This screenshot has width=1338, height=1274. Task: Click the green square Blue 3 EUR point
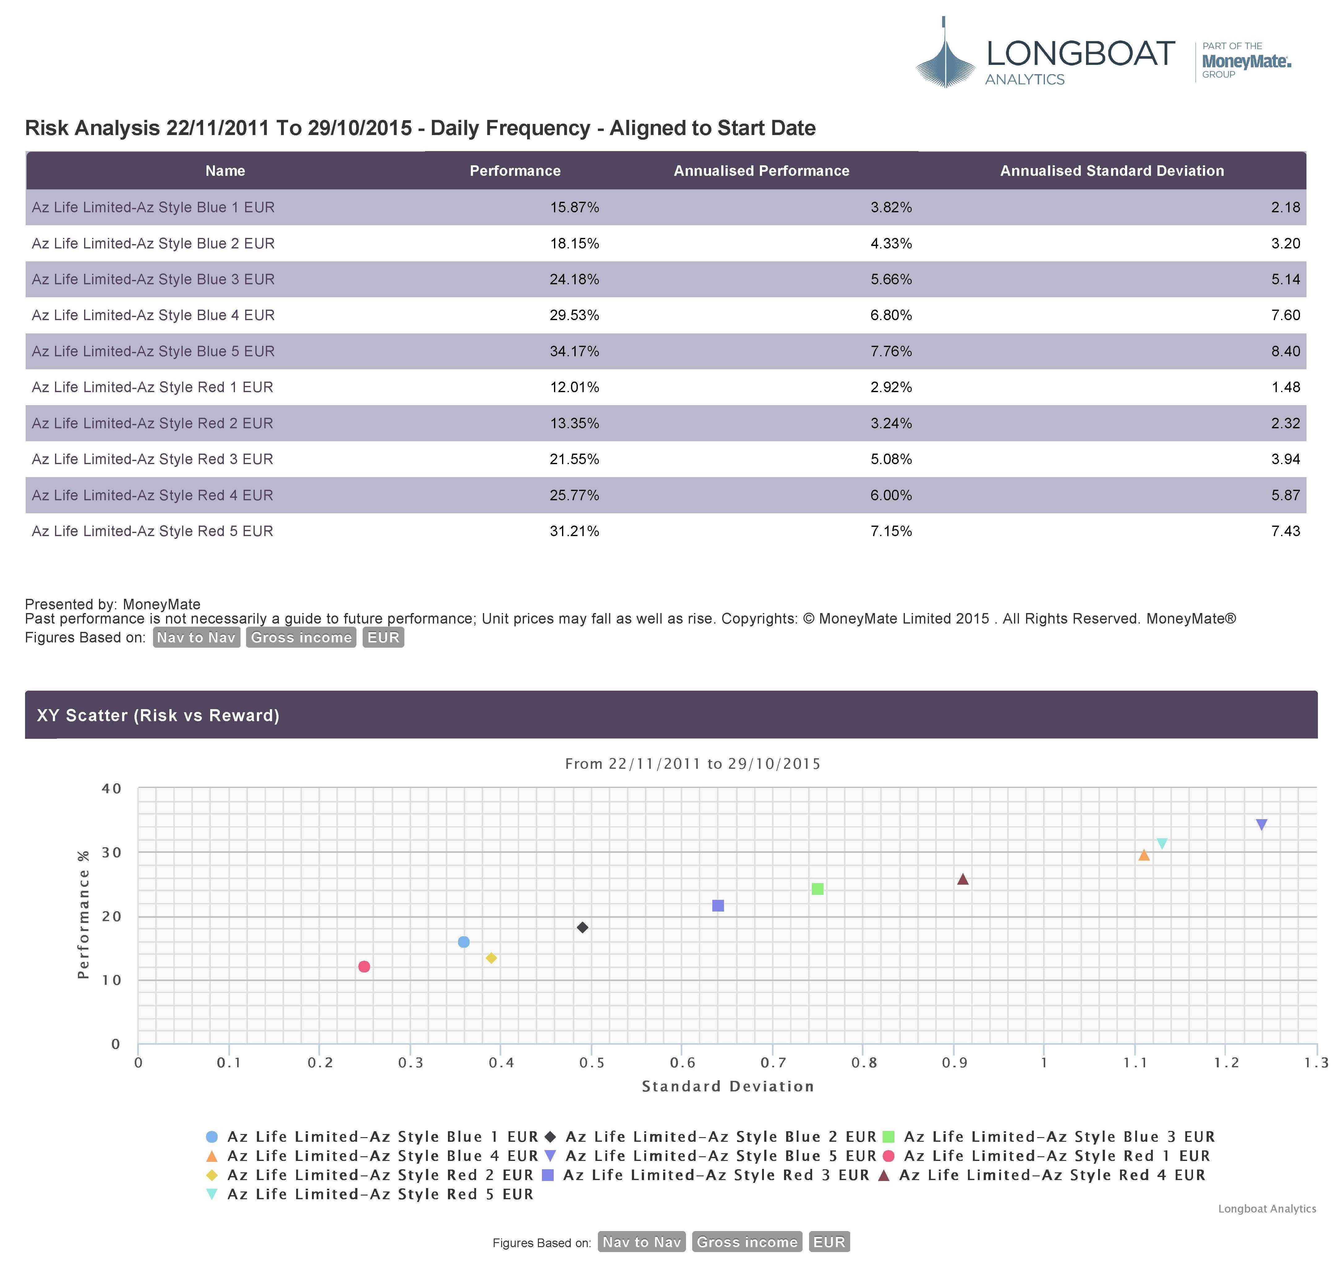817,889
